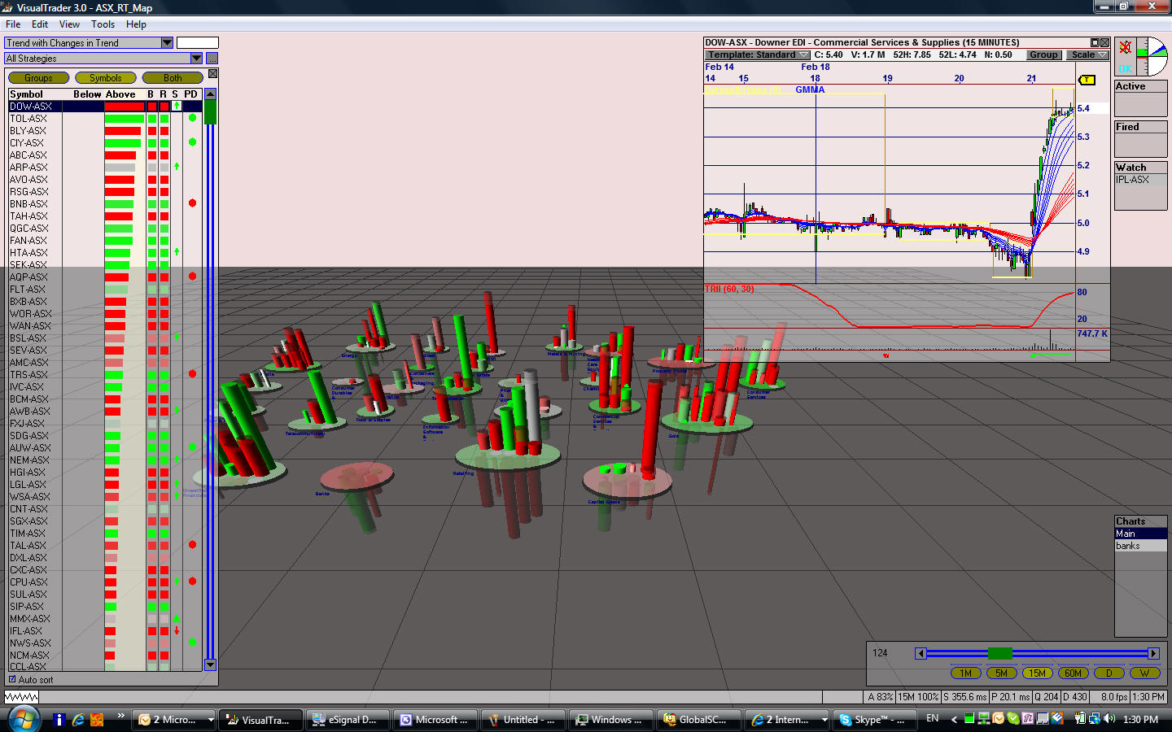This screenshot has width=1172, height=732.
Task: Expand the All Strategies dropdown
Action: click(196, 58)
